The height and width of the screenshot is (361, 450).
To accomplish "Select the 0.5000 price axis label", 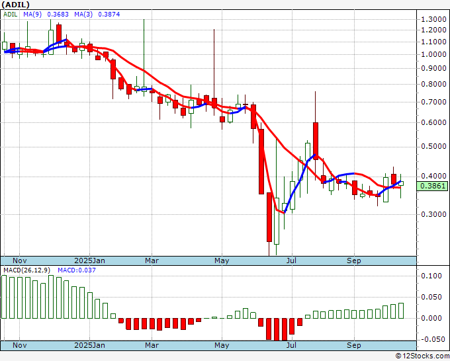I will [433, 147].
